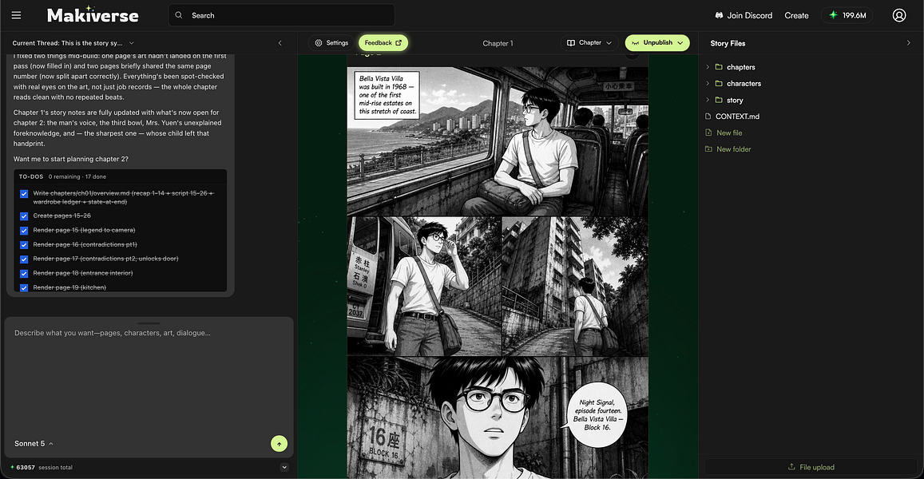Click the search magnifier icon

pos(179,15)
